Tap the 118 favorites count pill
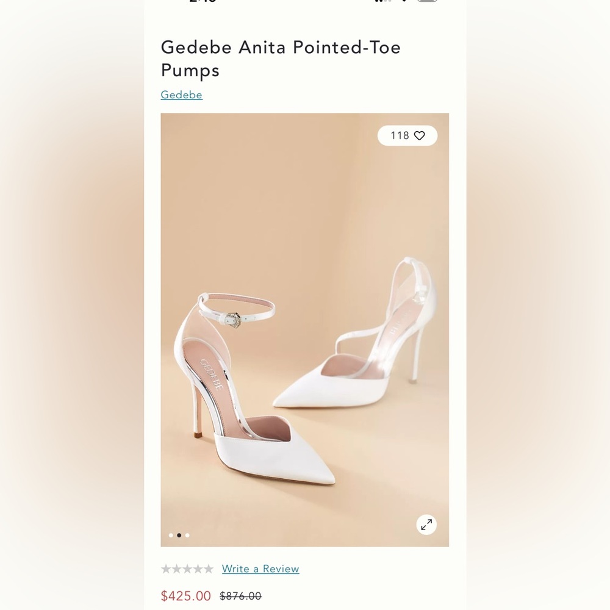The height and width of the screenshot is (610, 610). [407, 135]
